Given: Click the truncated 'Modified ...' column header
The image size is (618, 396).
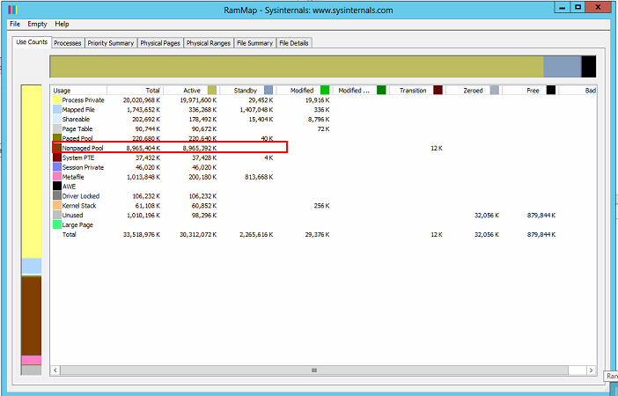Looking at the screenshot, I should 360,91.
